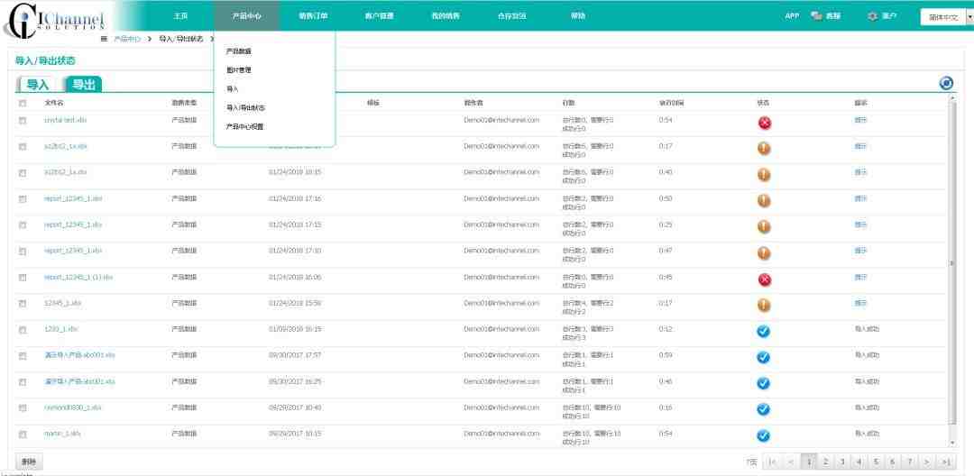974x476 pixels.
Task: Check the box for diamond0830_1.xls
Action: point(23,407)
